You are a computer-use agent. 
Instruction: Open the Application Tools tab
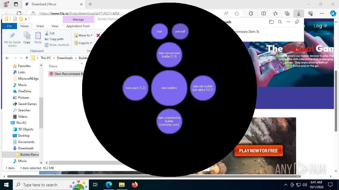tap(78, 26)
